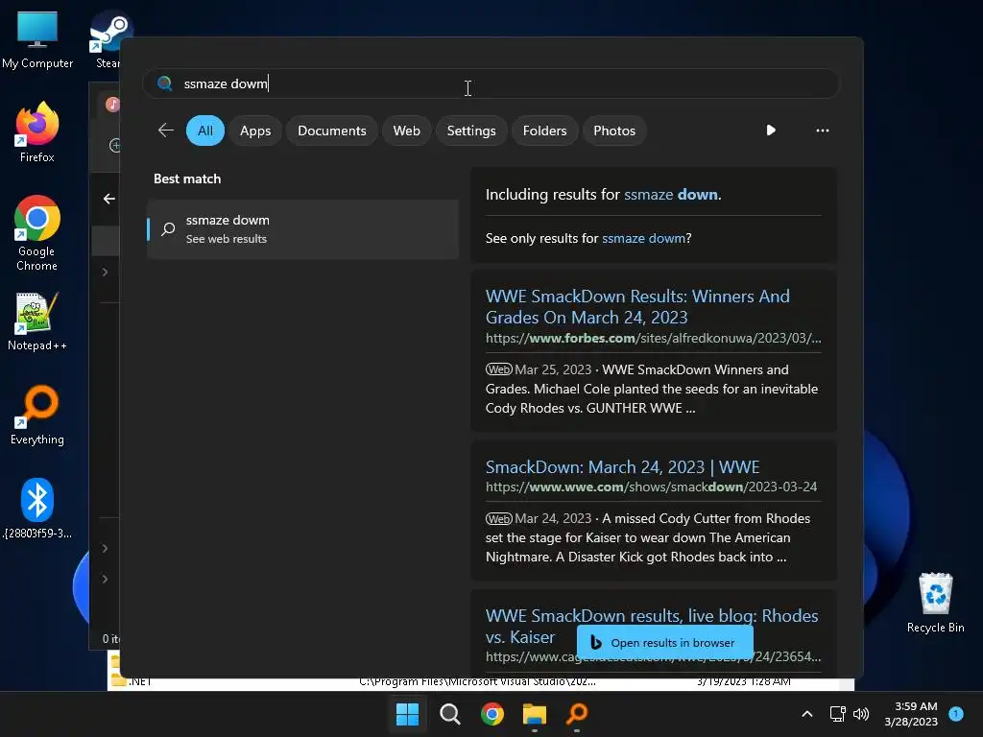This screenshot has height=737, width=983.
Task: Open the forbes.com URL text
Action: pos(653,339)
